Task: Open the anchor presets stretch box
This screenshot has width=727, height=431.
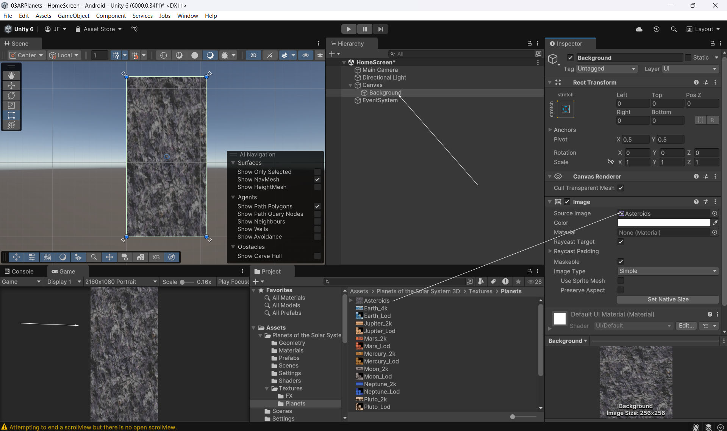Action: (566, 109)
